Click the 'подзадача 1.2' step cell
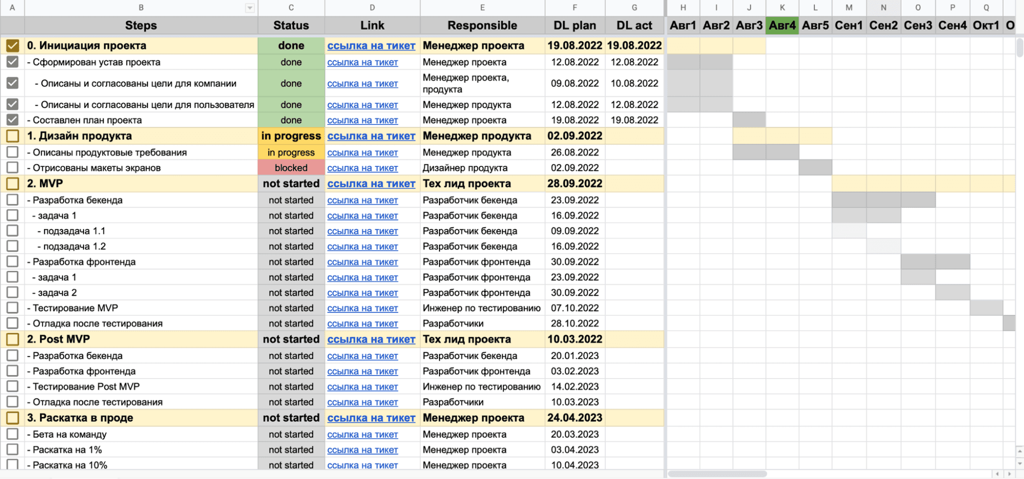 [x=141, y=246]
